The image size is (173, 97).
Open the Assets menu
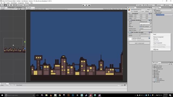(8, 3)
